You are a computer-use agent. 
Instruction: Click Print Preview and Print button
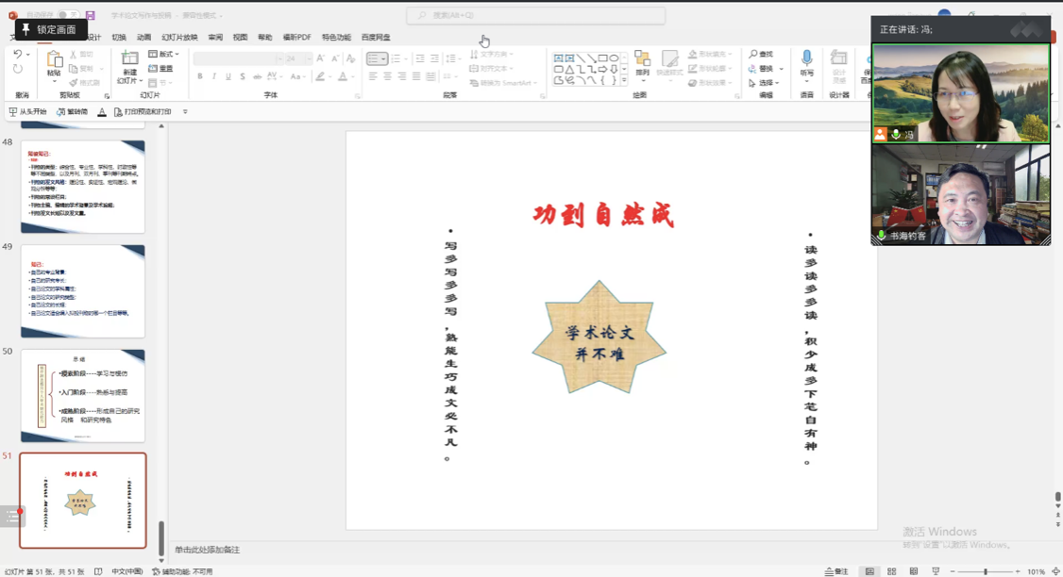[143, 112]
